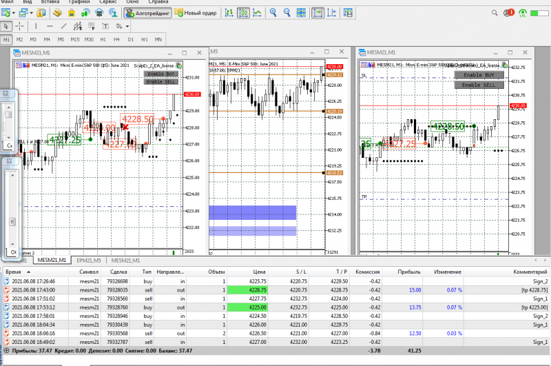Screen dimensions: 551x366
Task: Click the Новый ордер button
Action: tap(196, 13)
